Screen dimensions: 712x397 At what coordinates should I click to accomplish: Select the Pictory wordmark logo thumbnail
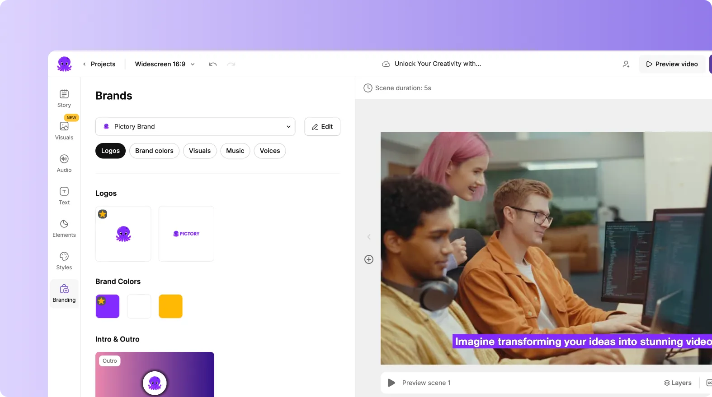tap(186, 234)
